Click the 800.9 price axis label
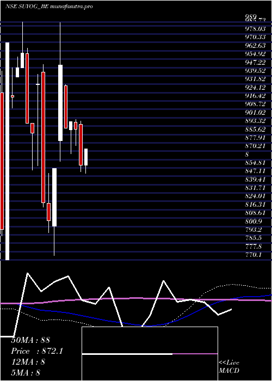272x381 pixels. tap(254, 222)
